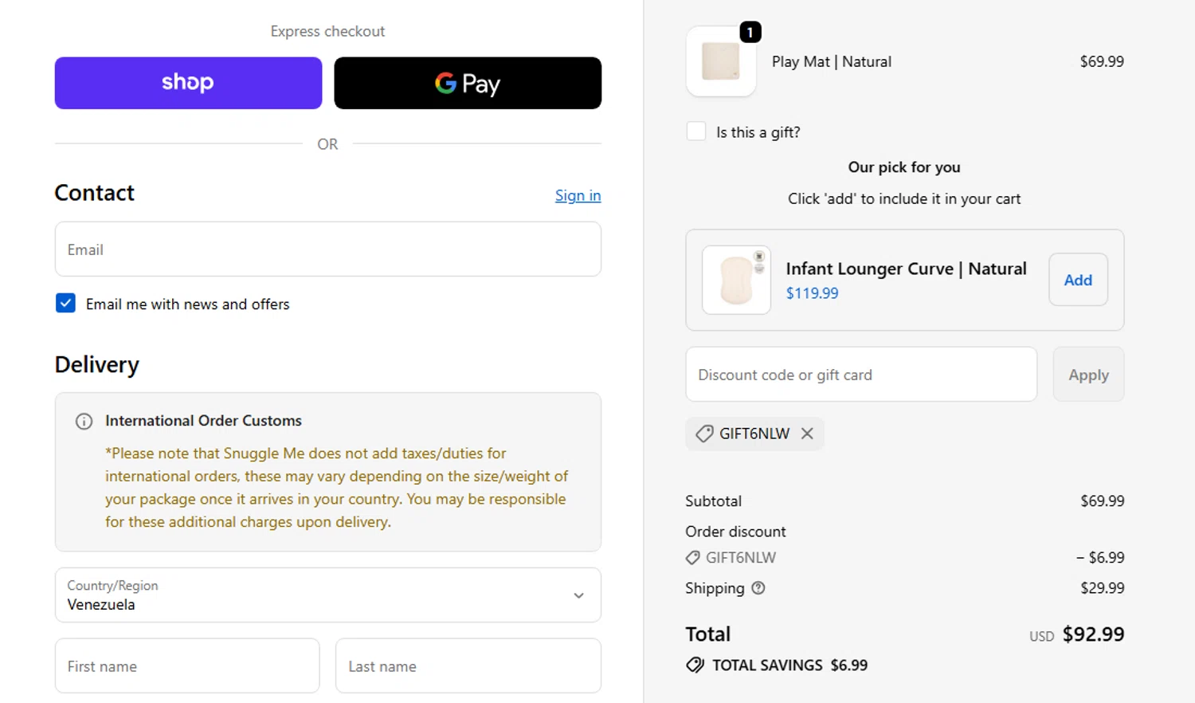Click the Total Savings tag icon
Image resolution: width=1195 pixels, height=703 pixels.
695,665
